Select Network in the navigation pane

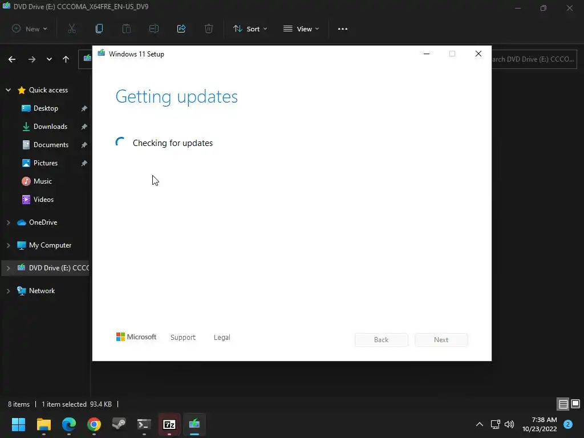click(x=42, y=291)
